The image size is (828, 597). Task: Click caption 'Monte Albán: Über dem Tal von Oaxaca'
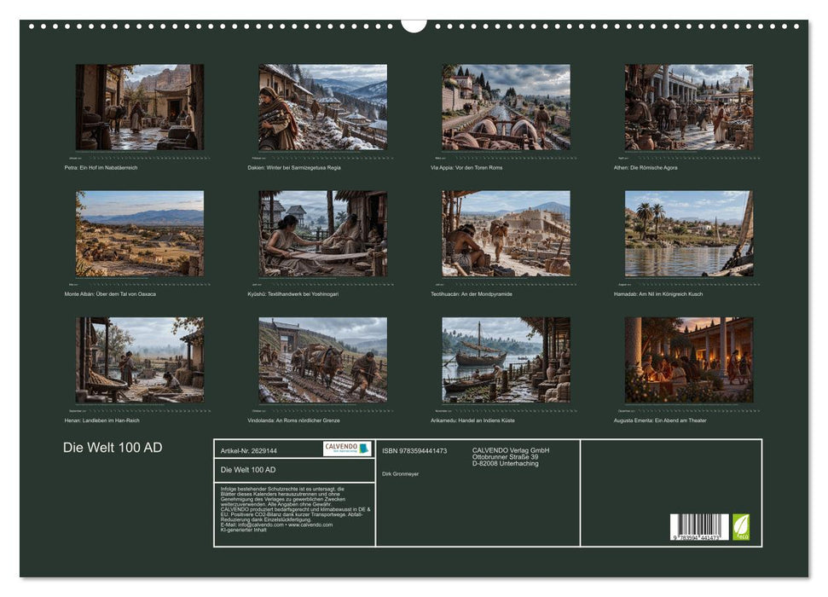click(110, 293)
